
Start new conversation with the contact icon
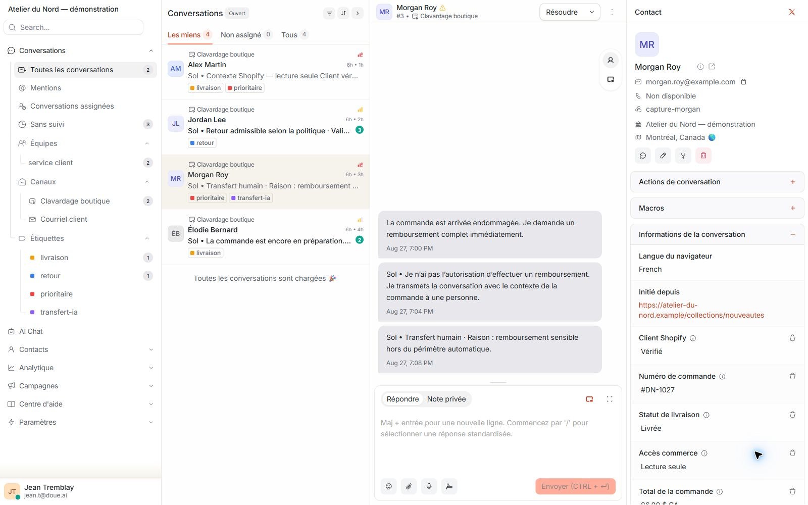pyautogui.click(x=643, y=156)
